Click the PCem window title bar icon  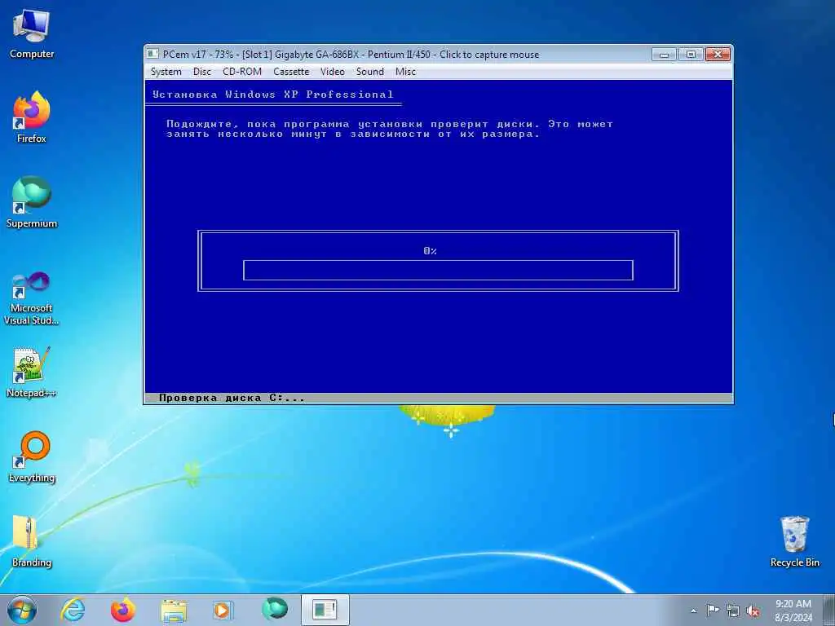click(x=152, y=54)
